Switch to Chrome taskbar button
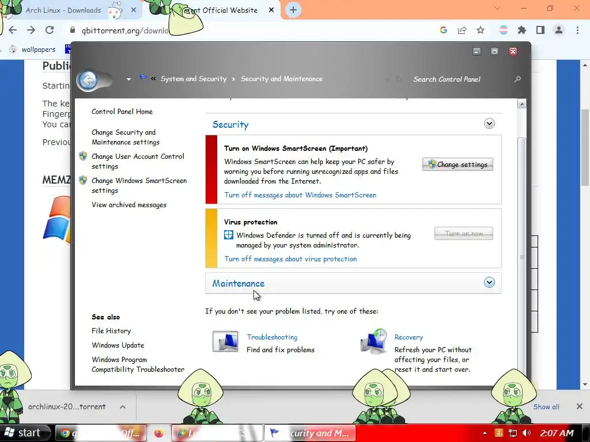 [101, 433]
